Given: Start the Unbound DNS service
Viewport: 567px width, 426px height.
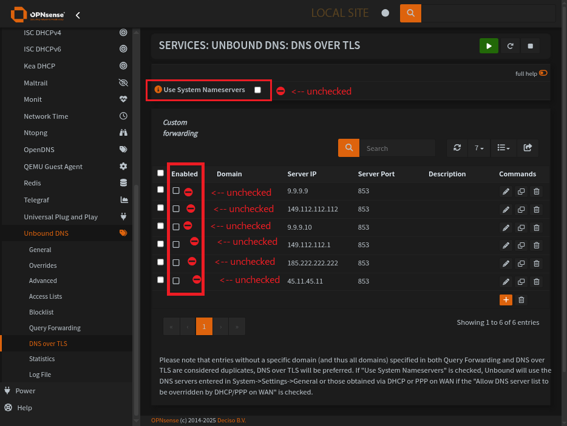Looking at the screenshot, I should 489,46.
